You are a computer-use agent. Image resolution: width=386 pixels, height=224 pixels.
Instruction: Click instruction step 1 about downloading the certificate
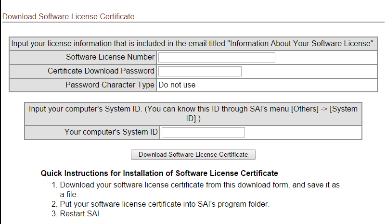[x=200, y=185]
